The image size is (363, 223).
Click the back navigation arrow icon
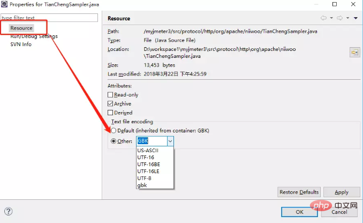click(x=323, y=18)
